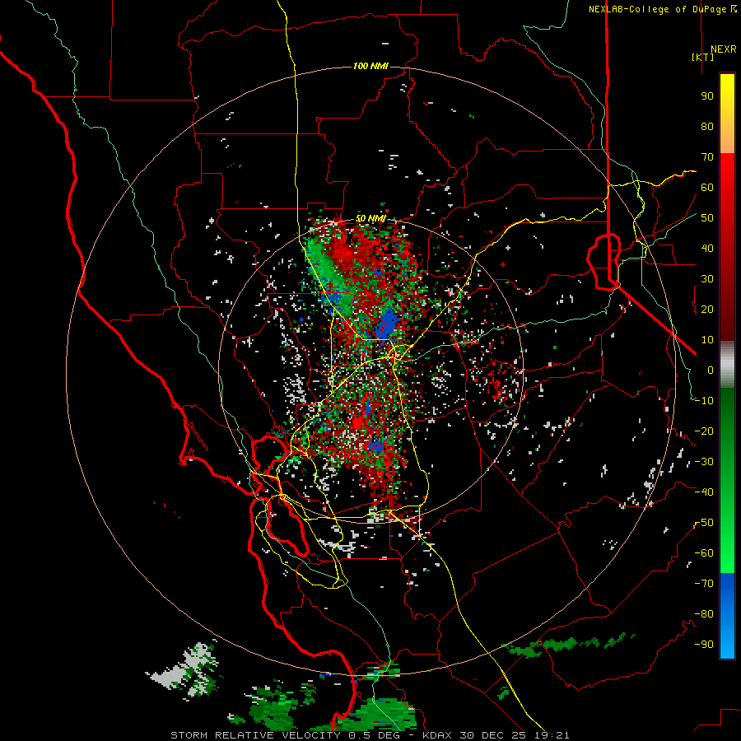Click the -30 value on the velocity scale
This screenshot has width=741, height=741.
click(x=704, y=462)
